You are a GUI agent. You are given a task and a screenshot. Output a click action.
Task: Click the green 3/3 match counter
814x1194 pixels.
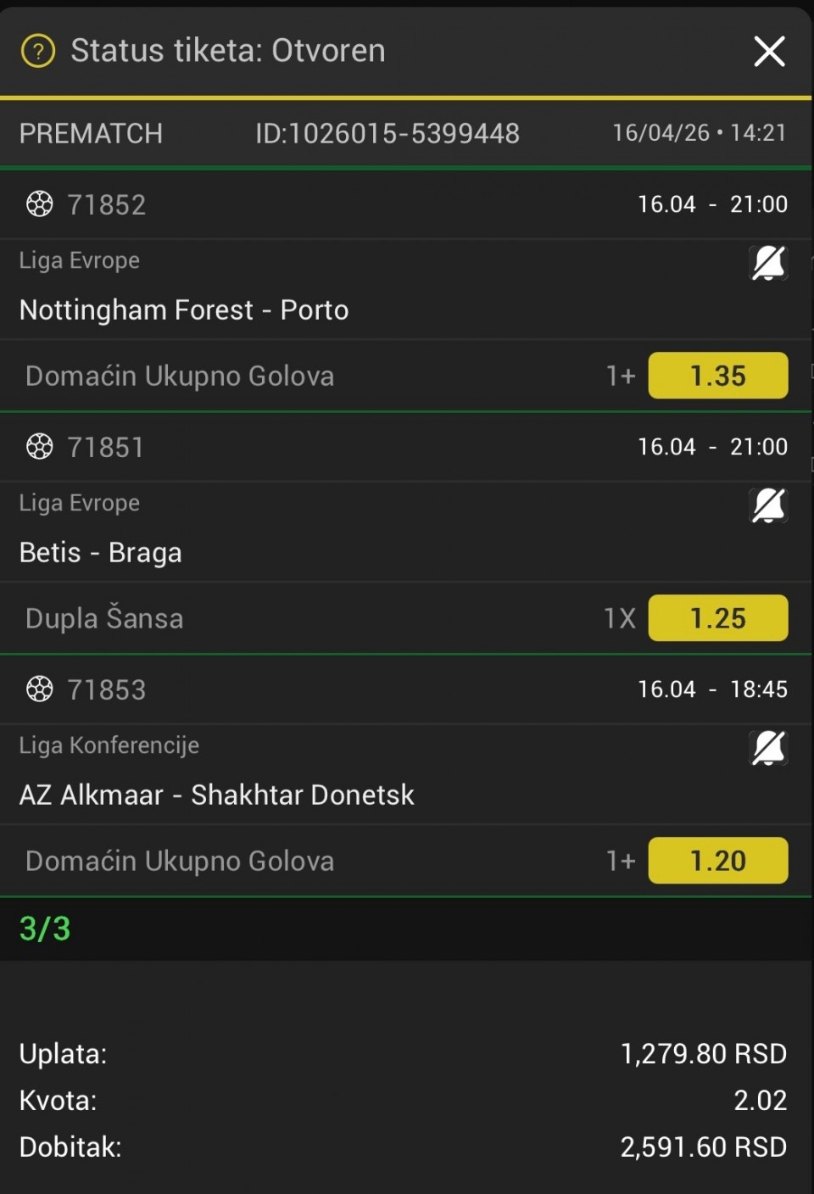(45, 929)
